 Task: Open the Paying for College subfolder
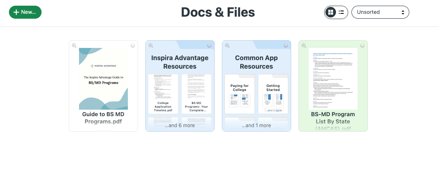239,94
